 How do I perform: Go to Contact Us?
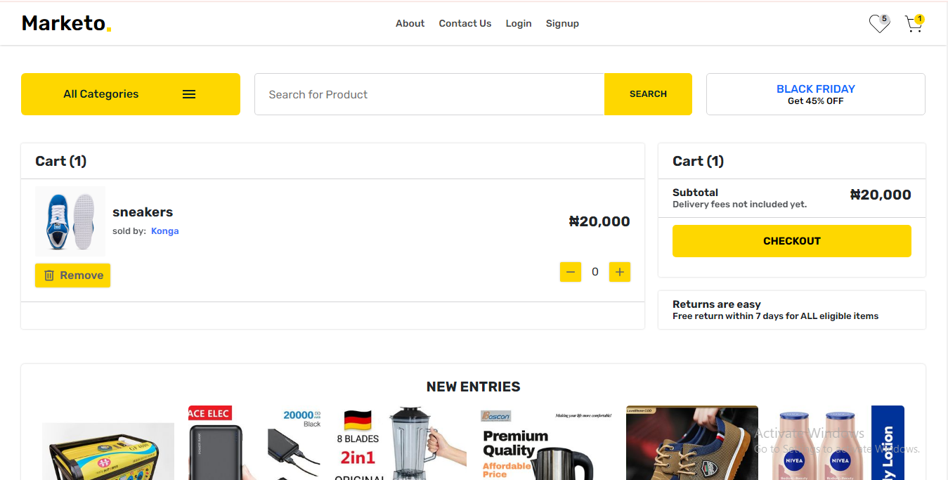point(465,23)
